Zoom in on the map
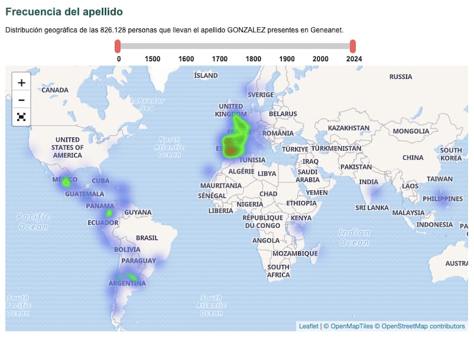474x339 pixels. [21, 83]
